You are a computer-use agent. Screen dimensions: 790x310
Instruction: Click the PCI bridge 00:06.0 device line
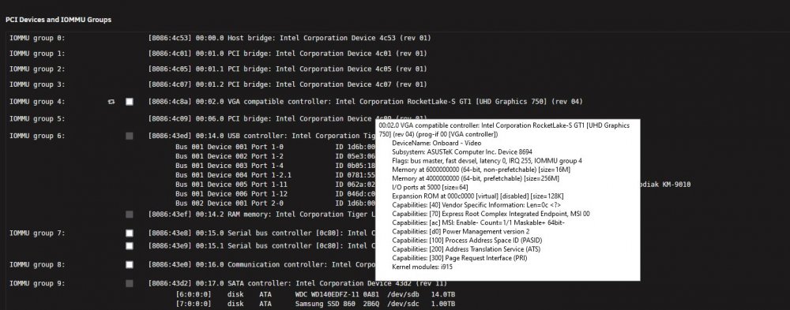[262, 119]
